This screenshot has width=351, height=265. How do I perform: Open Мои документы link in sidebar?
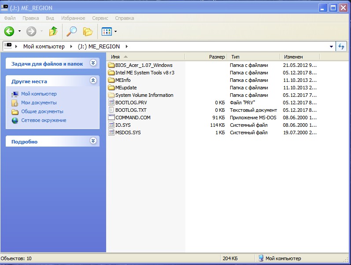[39, 103]
